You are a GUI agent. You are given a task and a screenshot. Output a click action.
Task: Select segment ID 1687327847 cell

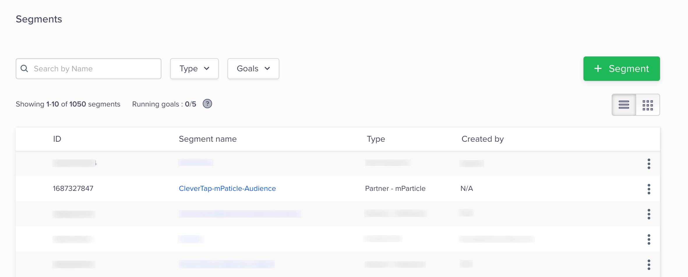click(73, 189)
